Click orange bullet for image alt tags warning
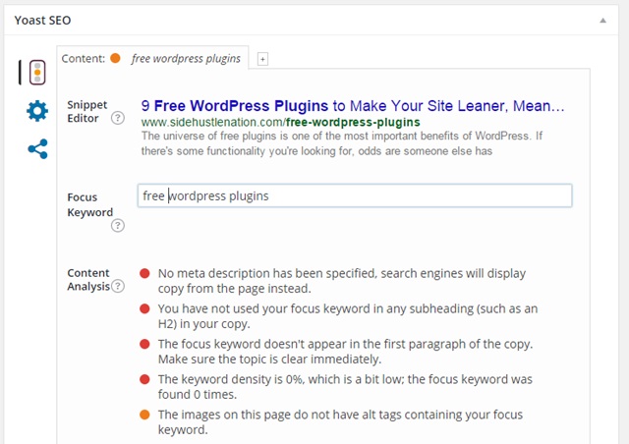This screenshot has width=629, height=444. point(144,415)
